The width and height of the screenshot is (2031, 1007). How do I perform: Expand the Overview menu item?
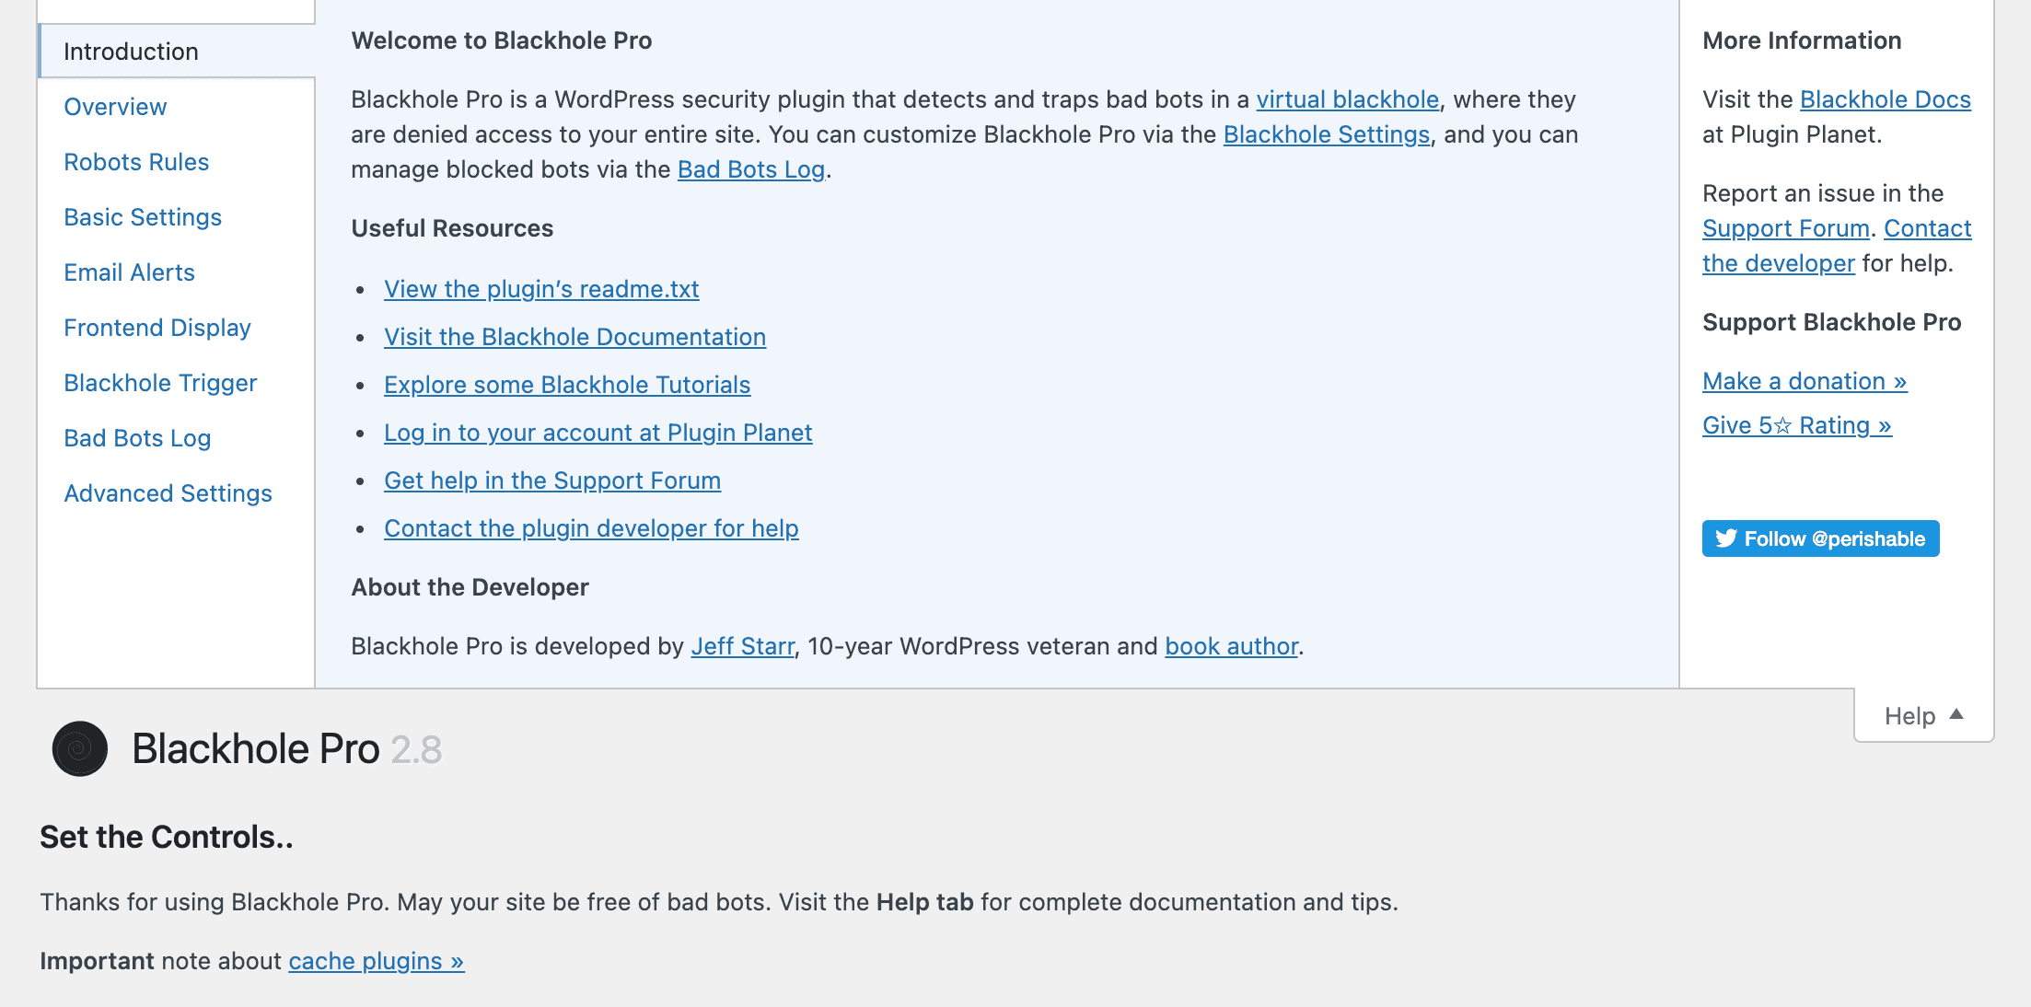coord(115,106)
